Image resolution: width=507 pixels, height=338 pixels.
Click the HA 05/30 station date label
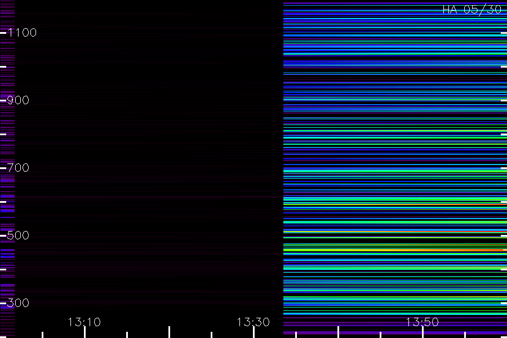(x=472, y=10)
